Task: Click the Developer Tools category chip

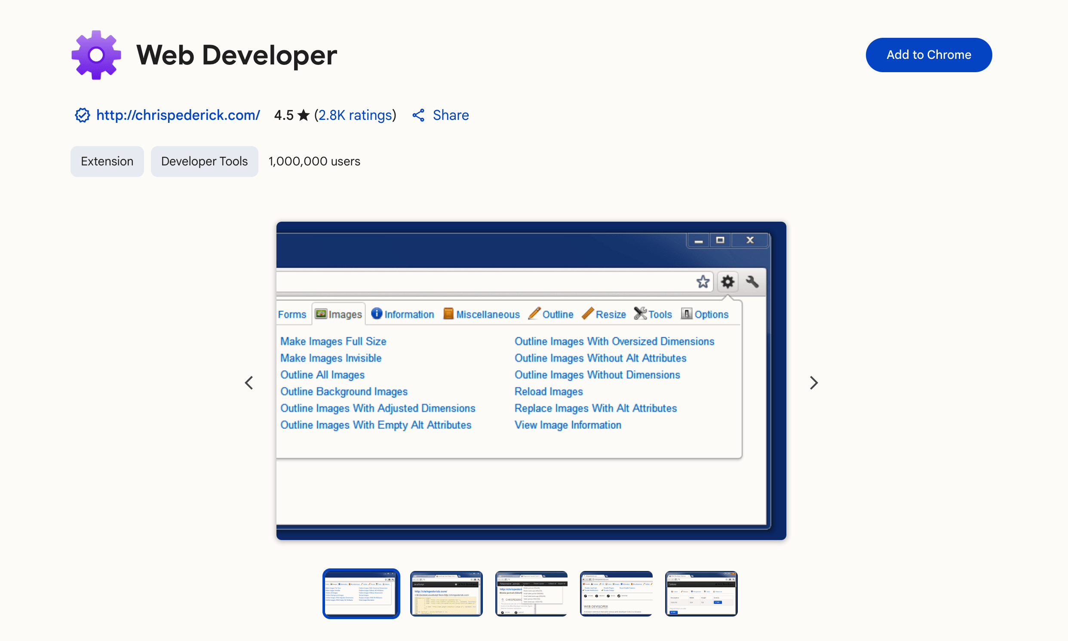Action: click(x=204, y=162)
